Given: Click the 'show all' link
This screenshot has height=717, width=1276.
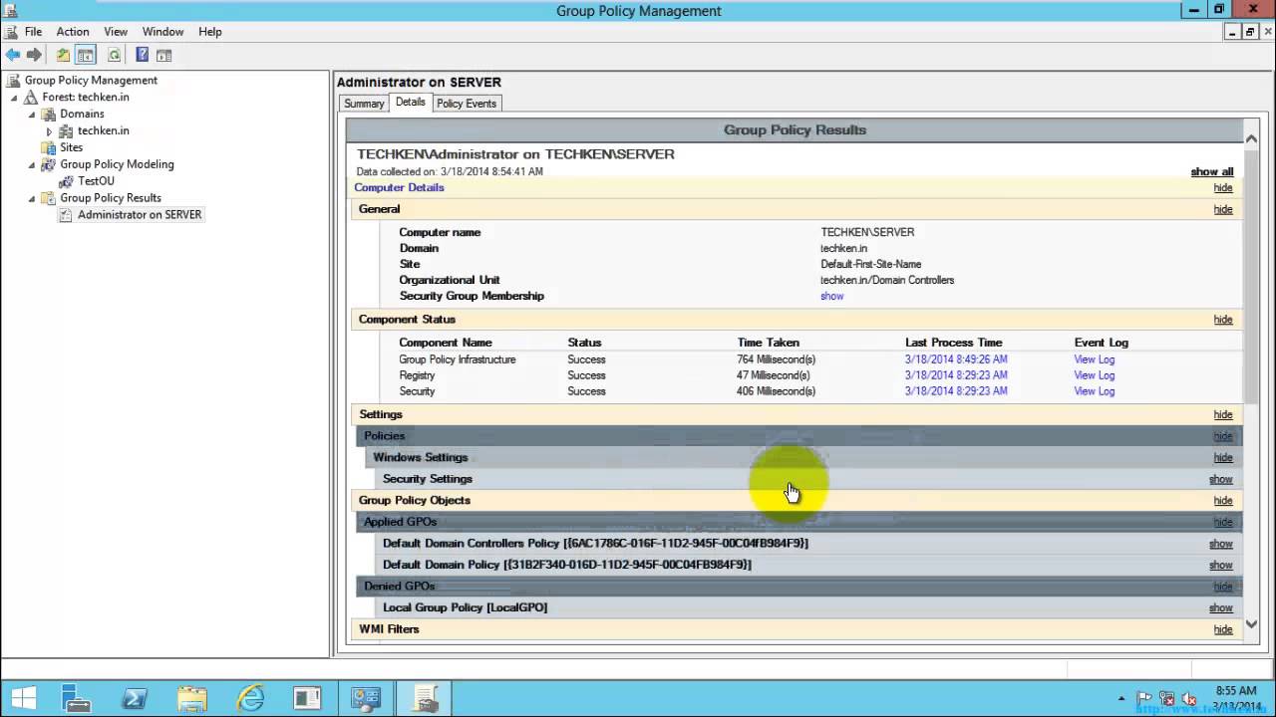Looking at the screenshot, I should click(1212, 172).
